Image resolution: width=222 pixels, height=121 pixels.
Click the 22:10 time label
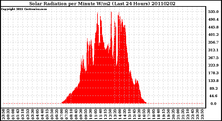[187, 115]
